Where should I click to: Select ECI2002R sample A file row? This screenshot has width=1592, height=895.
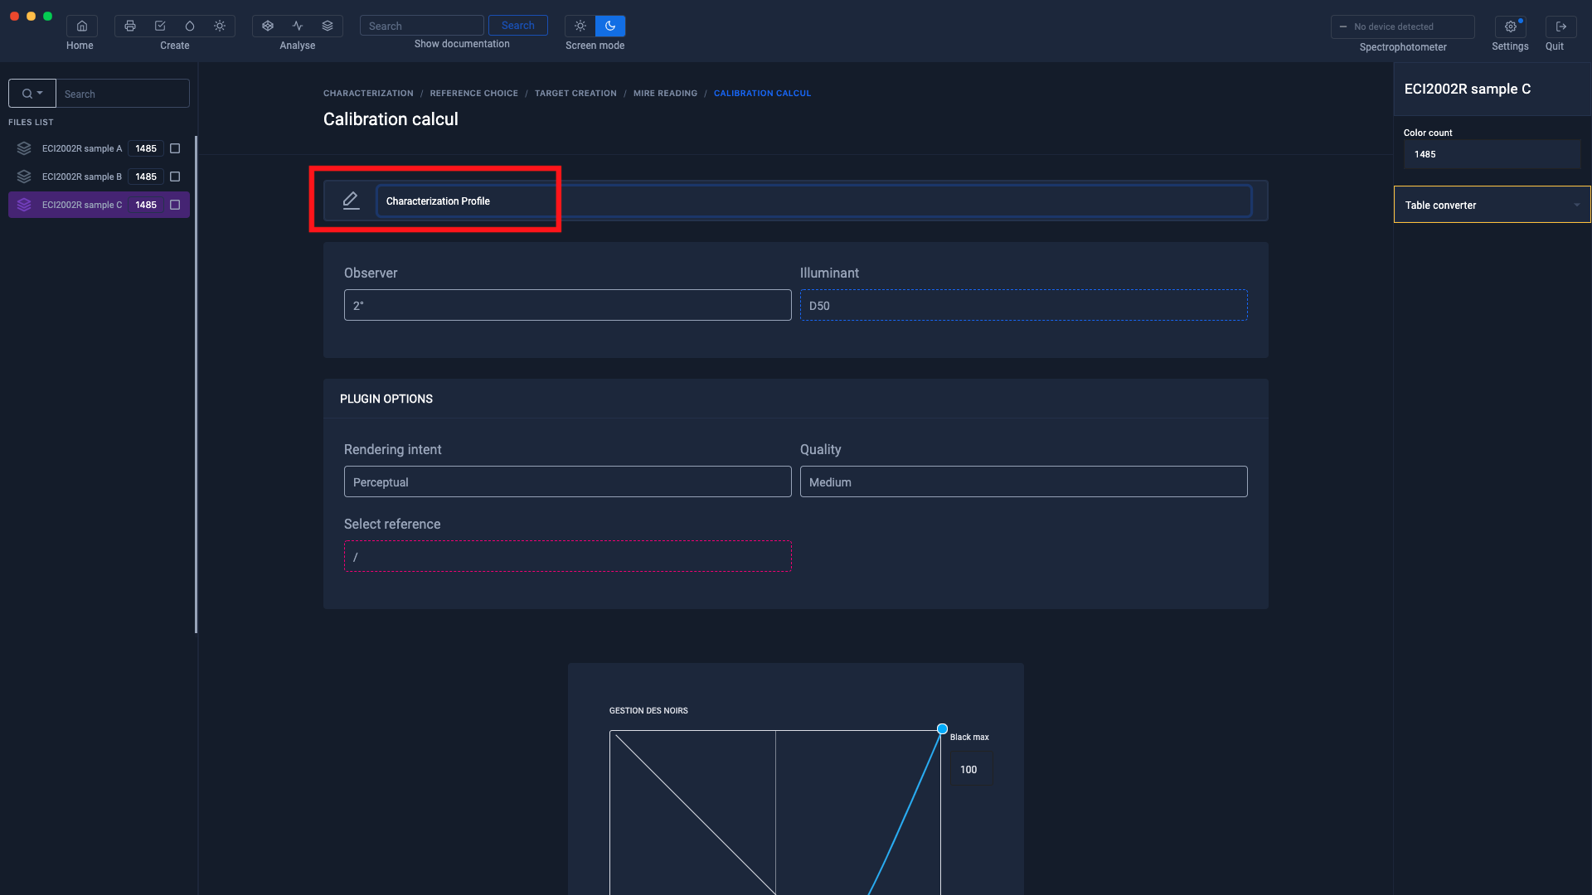(x=99, y=148)
